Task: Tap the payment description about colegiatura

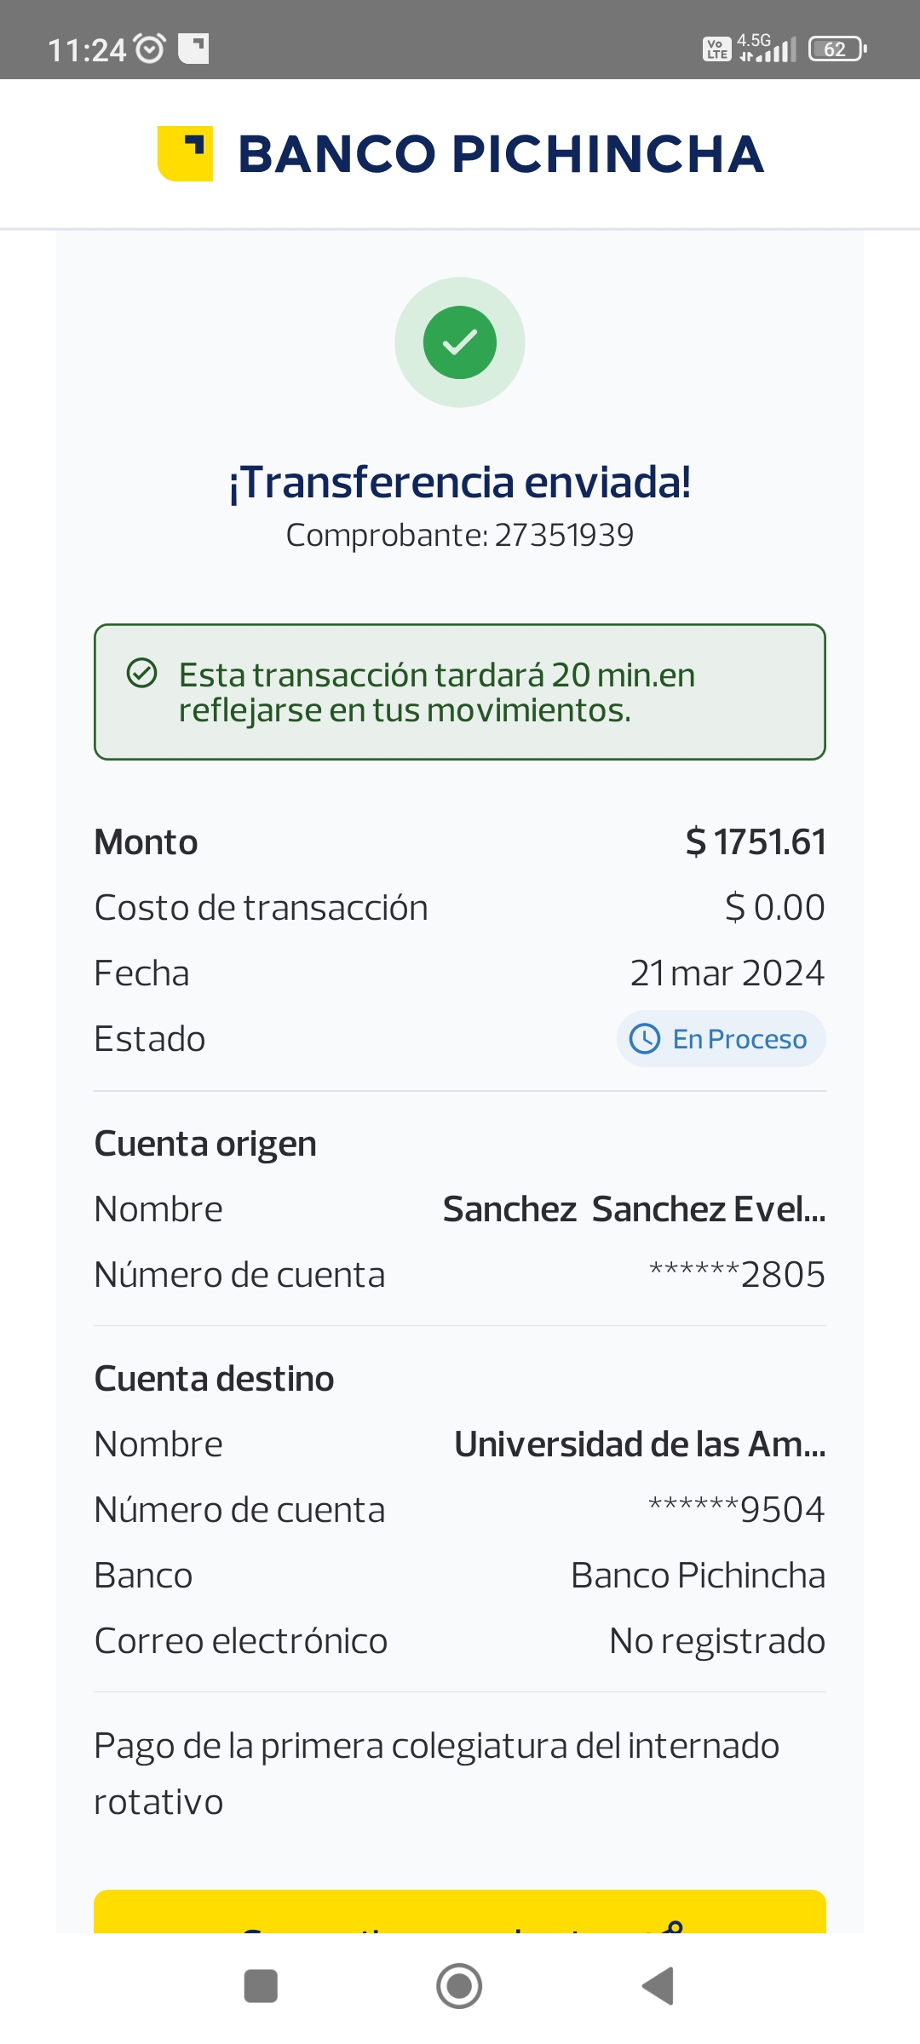Action: (x=436, y=1773)
